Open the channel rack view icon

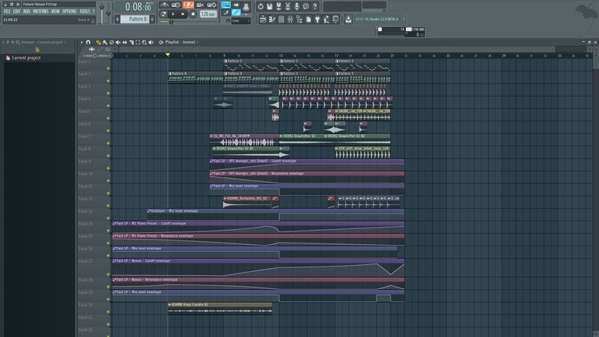pyautogui.click(x=282, y=19)
